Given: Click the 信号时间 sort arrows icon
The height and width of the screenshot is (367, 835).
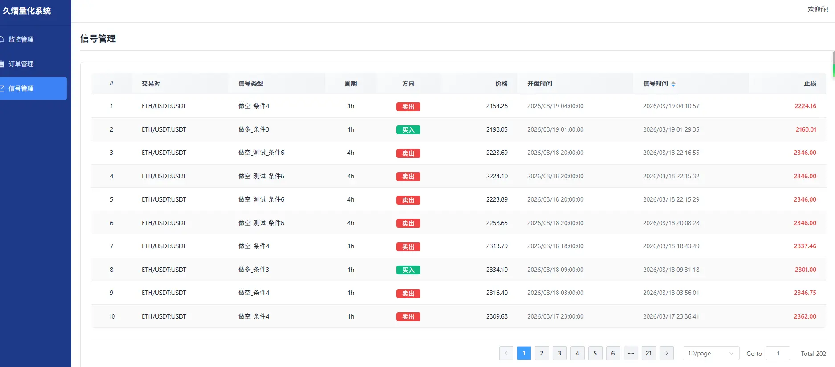Looking at the screenshot, I should (673, 84).
